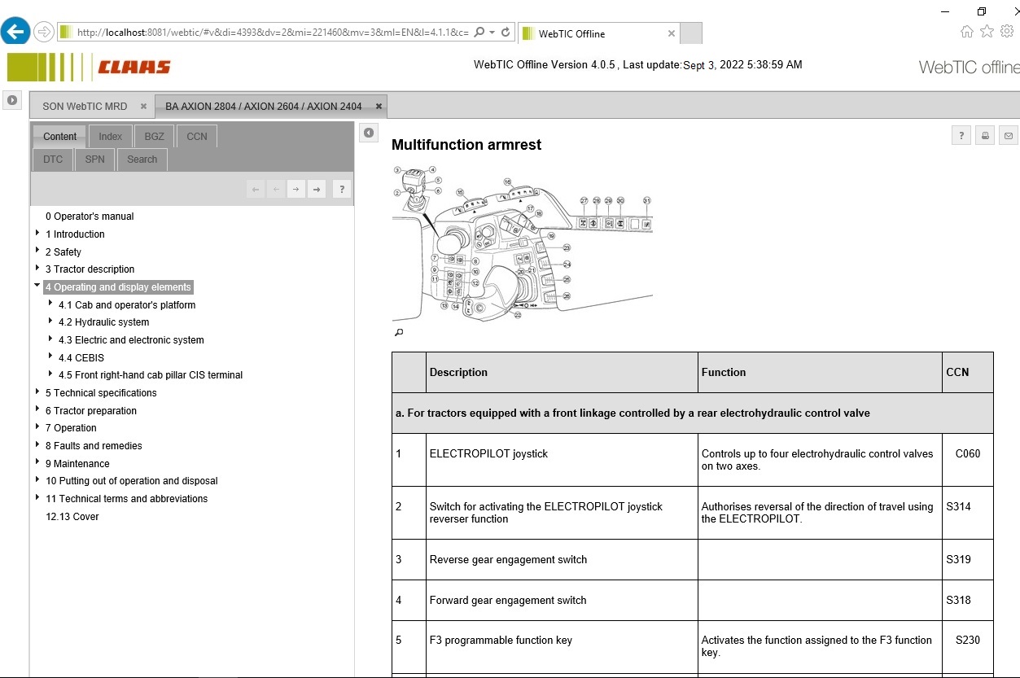This screenshot has width=1020, height=678.
Task: Open the browser settings gear icon
Action: tap(1007, 32)
